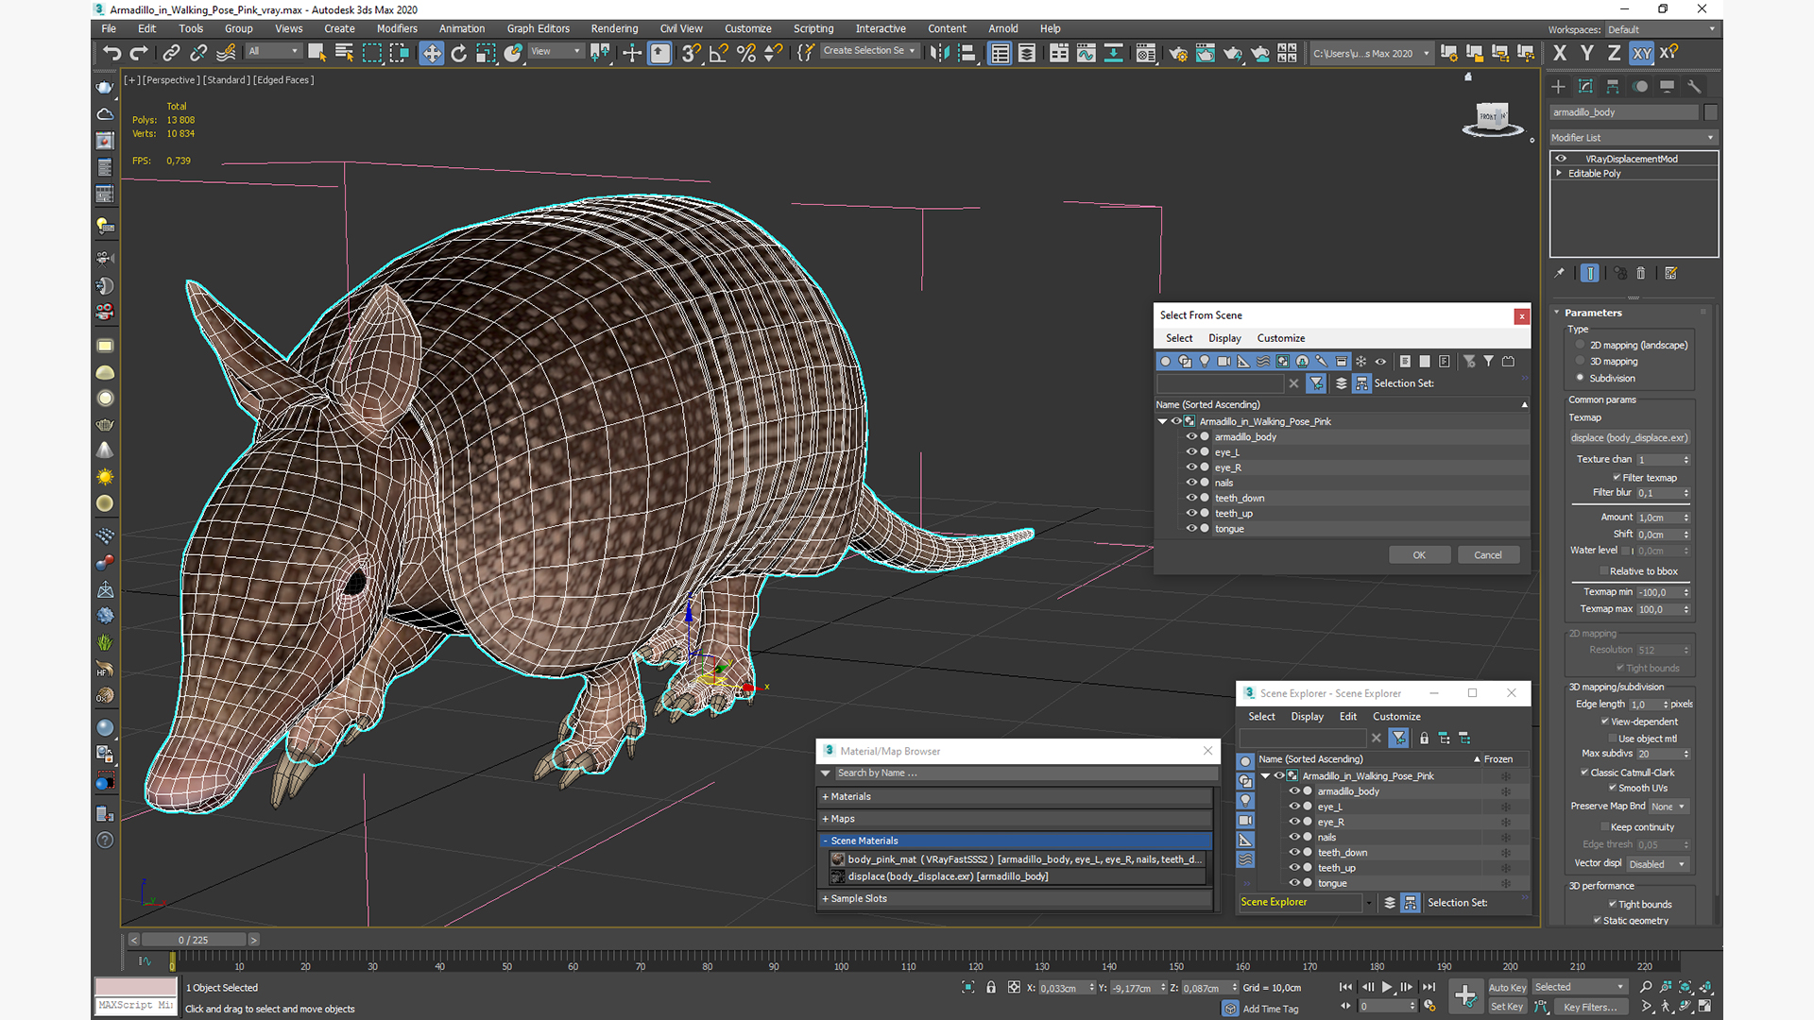Activate Select and Scale tool
Image resolution: width=1814 pixels, height=1020 pixels.
coord(486,53)
